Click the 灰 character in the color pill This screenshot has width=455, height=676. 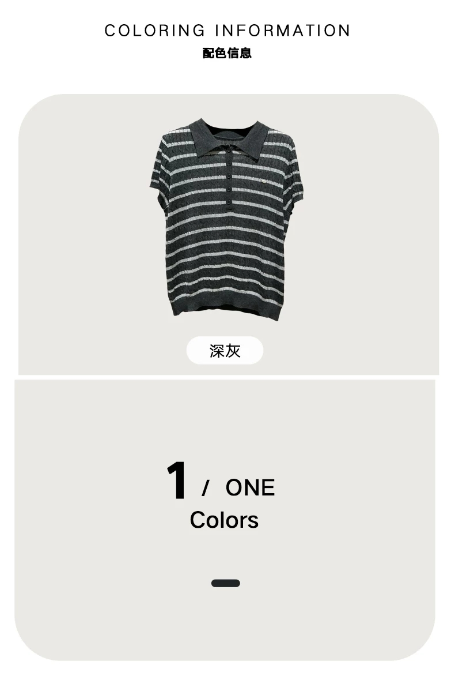pyautogui.click(x=233, y=351)
